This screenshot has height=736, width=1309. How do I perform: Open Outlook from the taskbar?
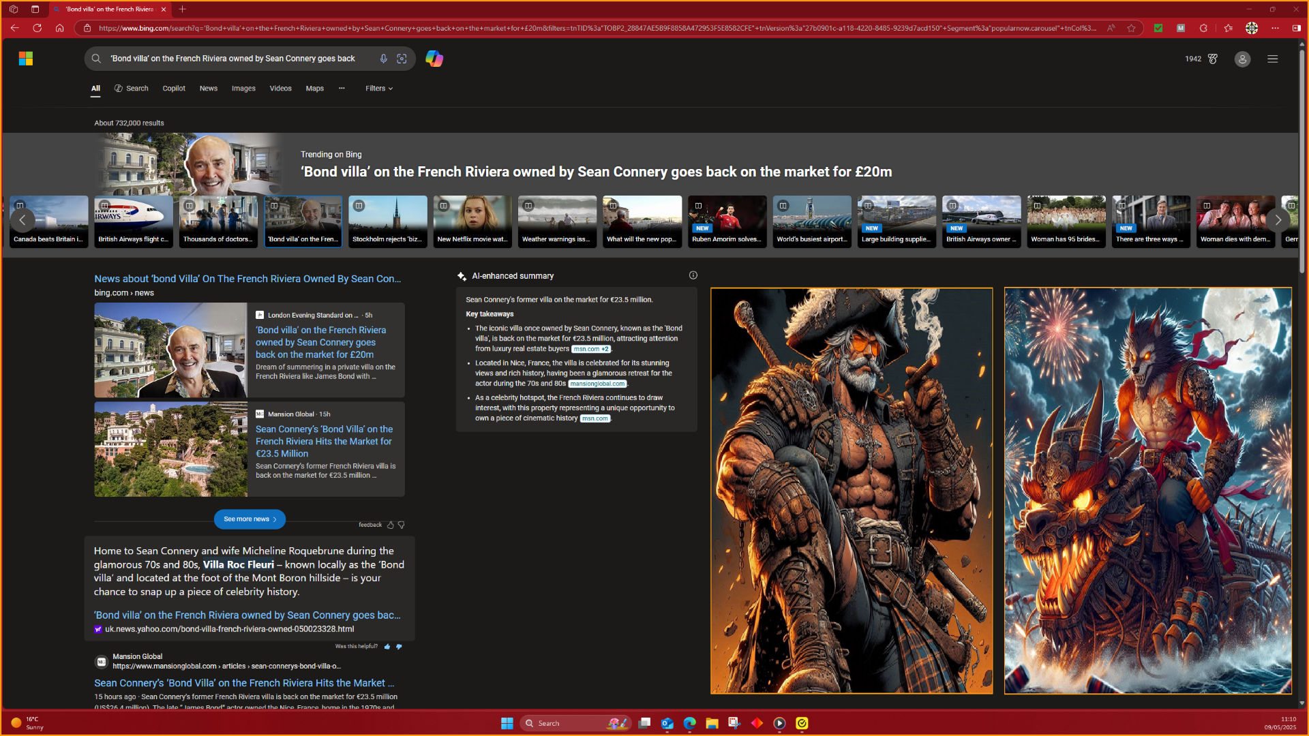667,723
